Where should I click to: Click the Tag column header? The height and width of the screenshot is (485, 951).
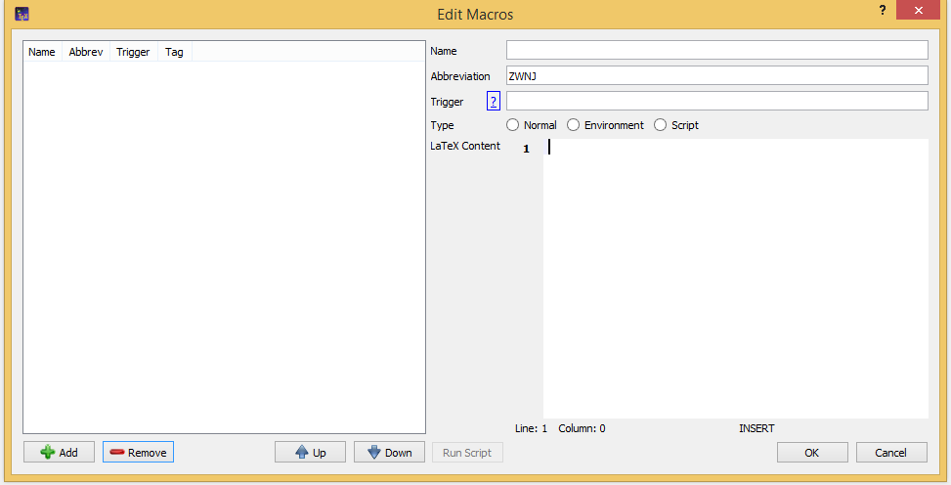[174, 52]
